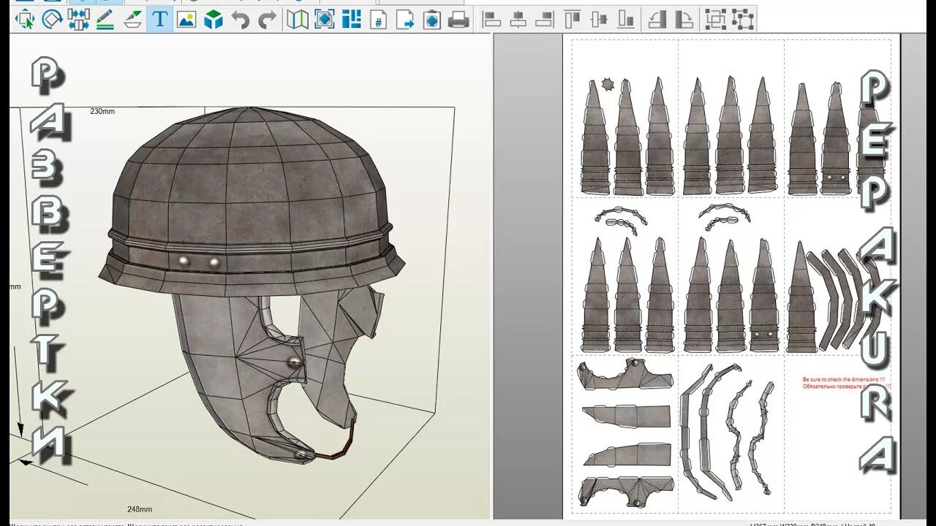936x526 pixels.
Task: Align selected parts to the left
Action: pyautogui.click(x=491, y=20)
